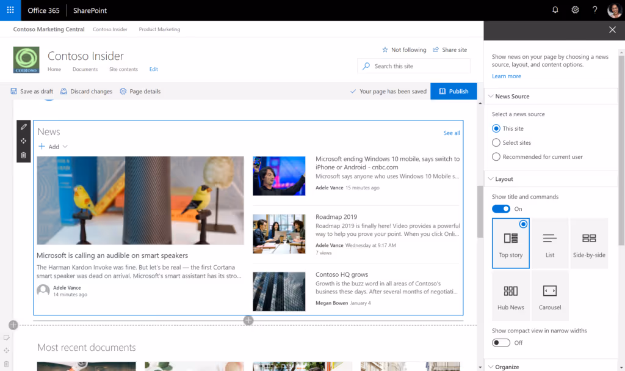Add web part with center plus circle
The width and height of the screenshot is (625, 371).
[x=248, y=320]
